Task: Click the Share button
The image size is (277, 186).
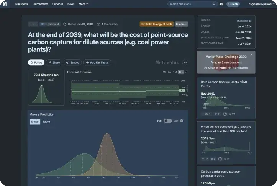Action: click(x=54, y=62)
